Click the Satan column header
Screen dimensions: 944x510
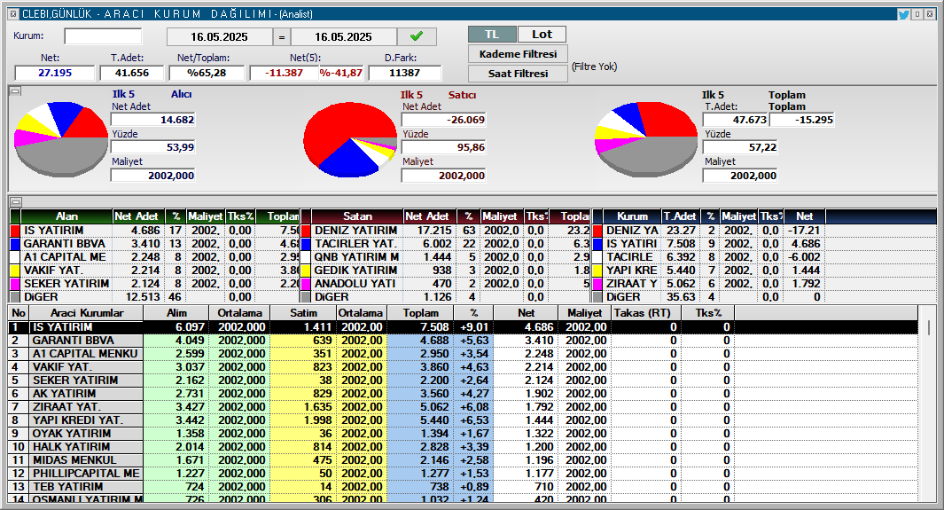[x=357, y=216]
